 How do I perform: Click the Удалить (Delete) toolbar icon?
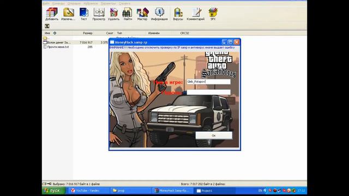(113, 14)
